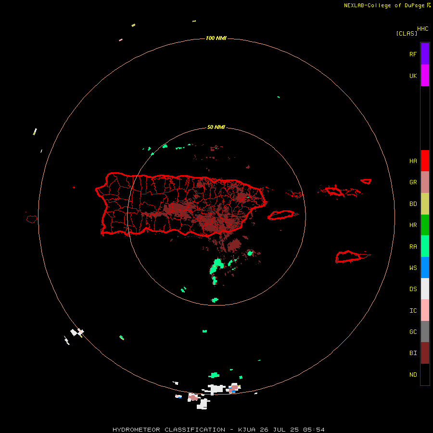
Task: Click the Vieques island outline
Action: [x=281, y=215]
